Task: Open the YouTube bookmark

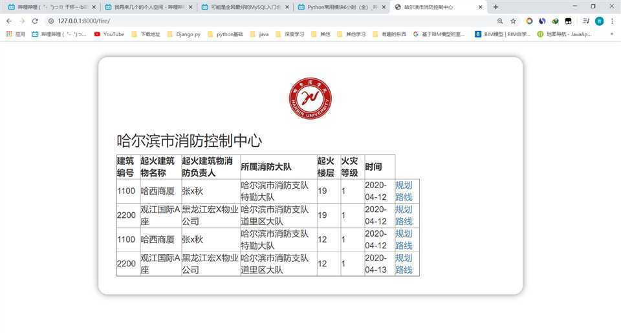Action: pos(109,34)
